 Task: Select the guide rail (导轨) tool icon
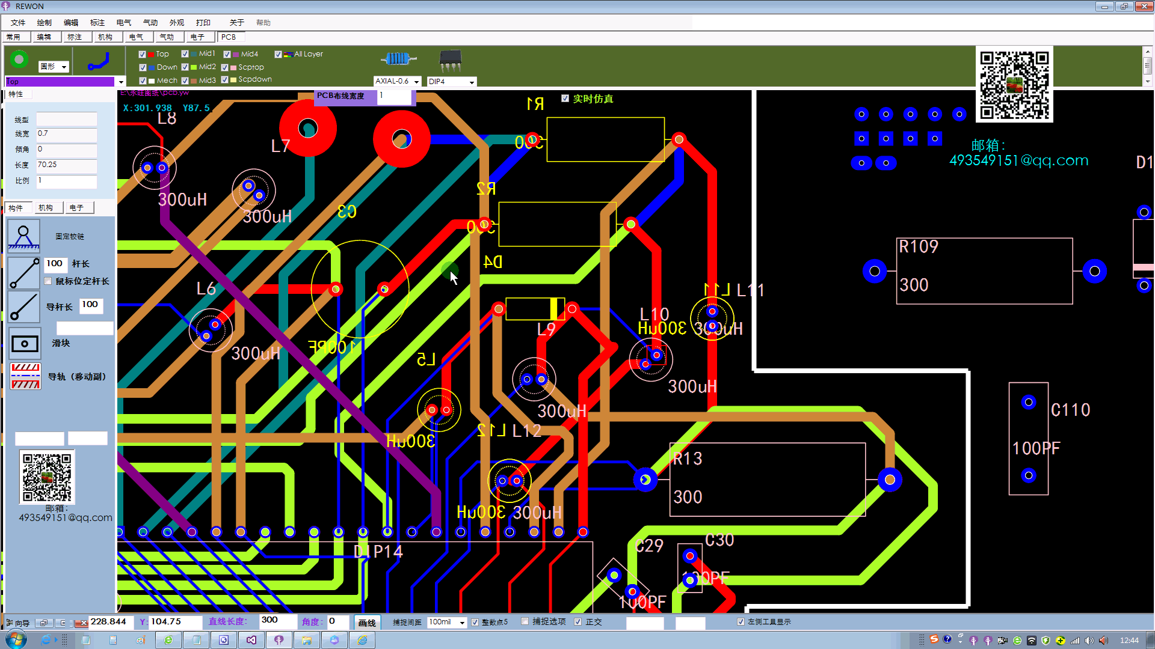click(26, 376)
